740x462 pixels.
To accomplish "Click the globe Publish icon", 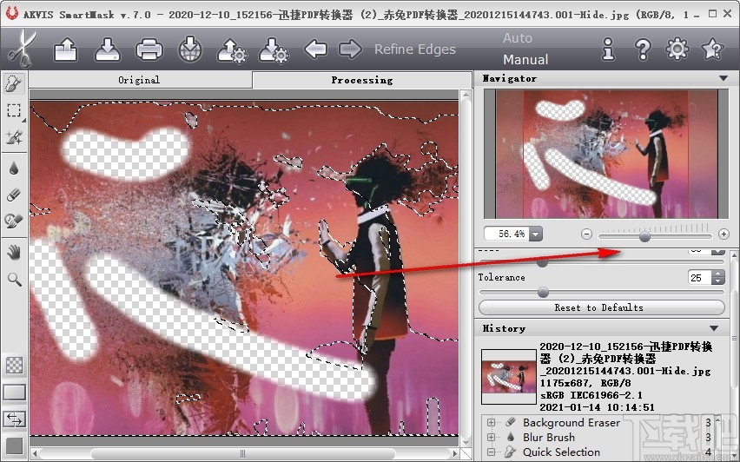I will click(x=190, y=49).
